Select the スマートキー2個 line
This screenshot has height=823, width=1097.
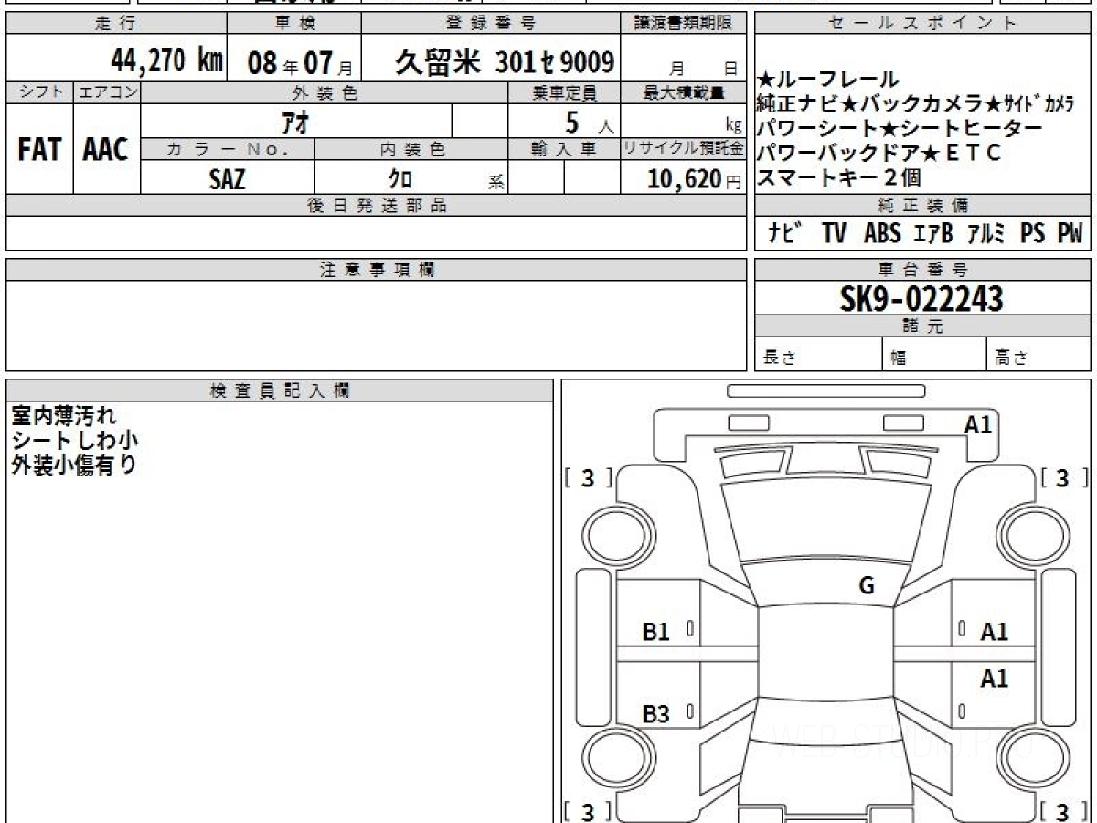click(x=838, y=177)
